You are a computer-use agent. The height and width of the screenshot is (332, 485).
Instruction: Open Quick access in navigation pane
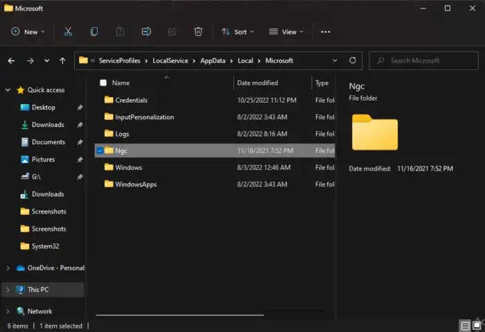[46, 90]
